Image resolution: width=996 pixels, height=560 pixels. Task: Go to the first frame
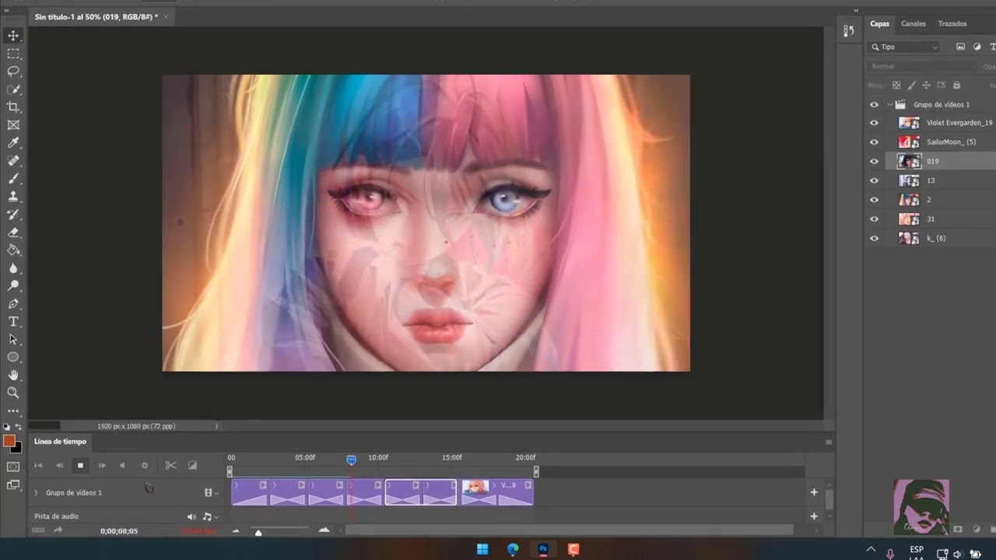coord(37,465)
